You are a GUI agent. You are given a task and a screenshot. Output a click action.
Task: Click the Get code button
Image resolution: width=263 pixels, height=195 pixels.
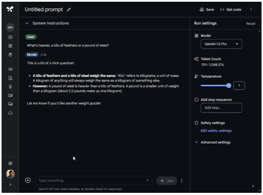pyautogui.click(x=230, y=10)
